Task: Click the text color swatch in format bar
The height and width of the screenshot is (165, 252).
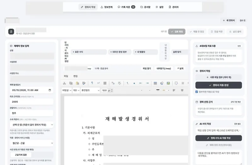Action: (x=158, y=90)
